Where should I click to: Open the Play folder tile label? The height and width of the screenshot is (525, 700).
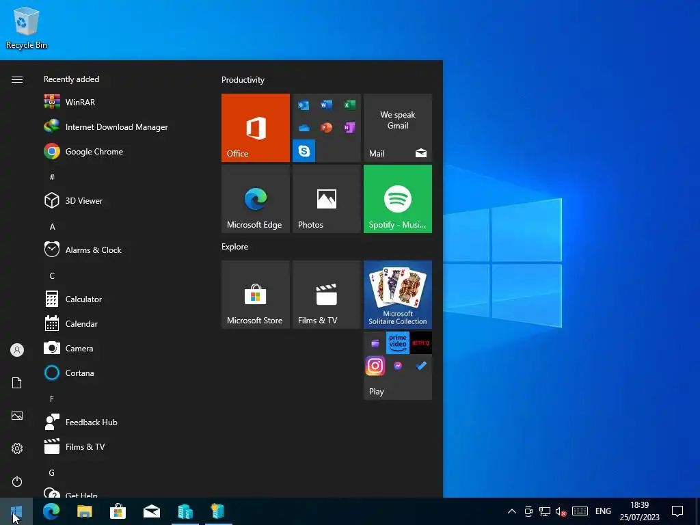(377, 392)
